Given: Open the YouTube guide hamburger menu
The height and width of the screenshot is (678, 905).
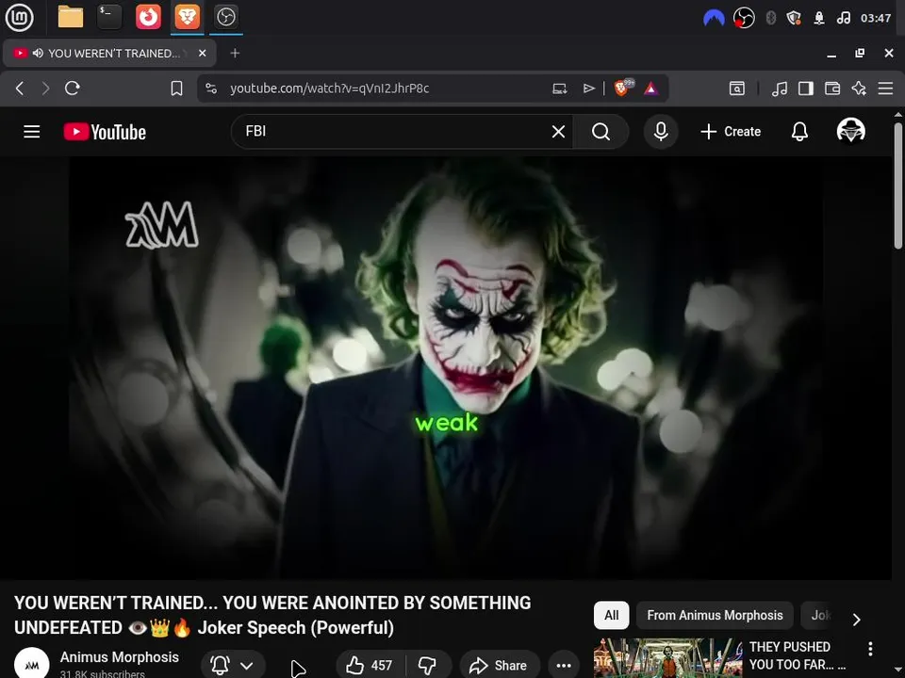Looking at the screenshot, I should (x=32, y=132).
